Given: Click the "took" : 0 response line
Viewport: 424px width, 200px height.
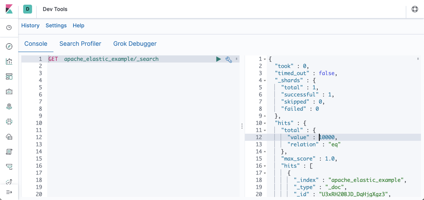Looking at the screenshot, I should tap(292, 66).
